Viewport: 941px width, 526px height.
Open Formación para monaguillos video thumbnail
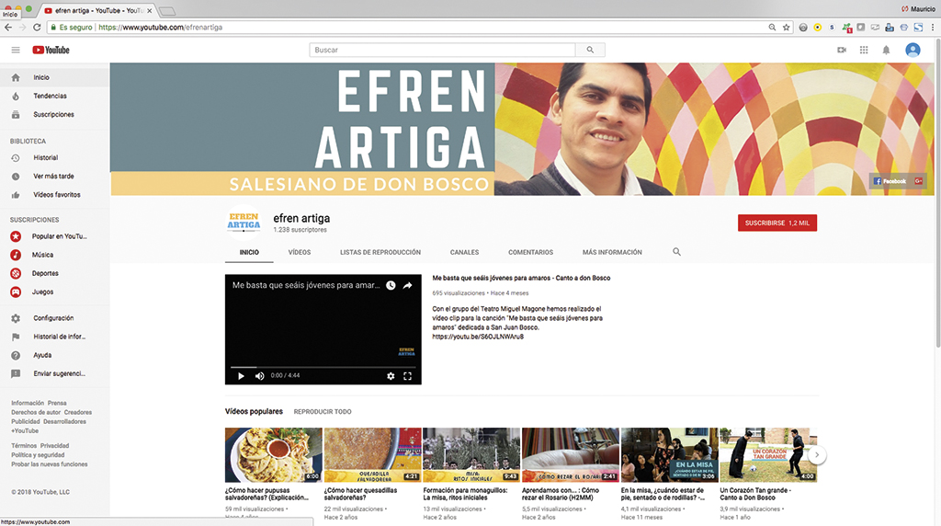point(471,455)
